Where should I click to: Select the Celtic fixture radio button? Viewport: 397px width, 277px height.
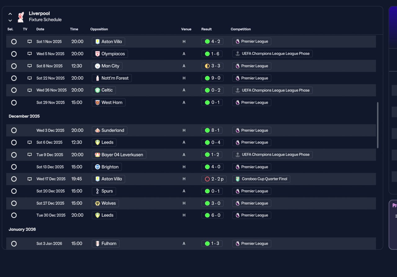coord(14,90)
